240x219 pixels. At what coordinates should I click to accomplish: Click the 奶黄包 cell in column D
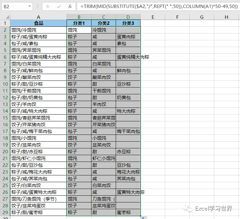coord(128,98)
